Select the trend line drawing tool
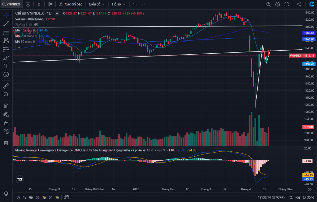This screenshot has height=202, width=317. 6,23
